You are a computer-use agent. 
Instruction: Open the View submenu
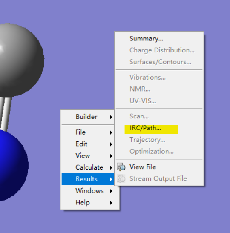click(x=88, y=155)
